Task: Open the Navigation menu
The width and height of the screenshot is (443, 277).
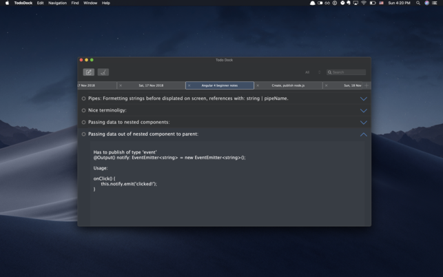Action: click(57, 3)
